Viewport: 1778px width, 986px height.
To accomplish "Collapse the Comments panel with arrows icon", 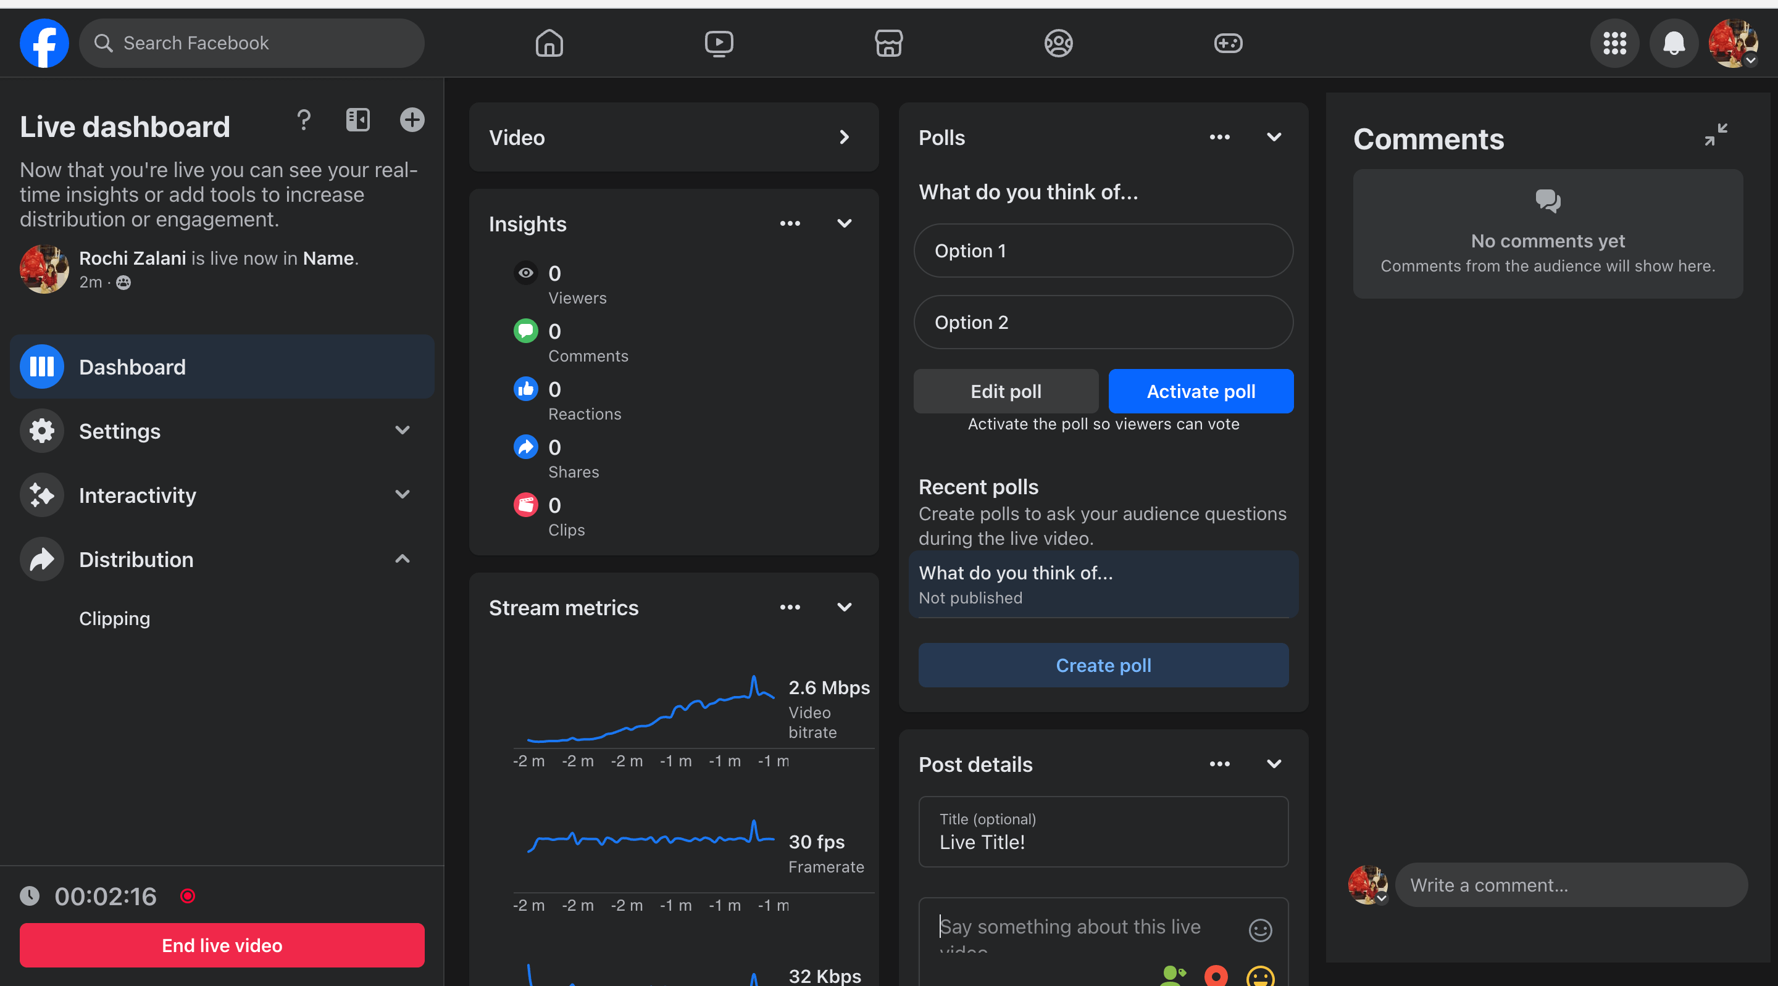I will pyautogui.click(x=1716, y=135).
